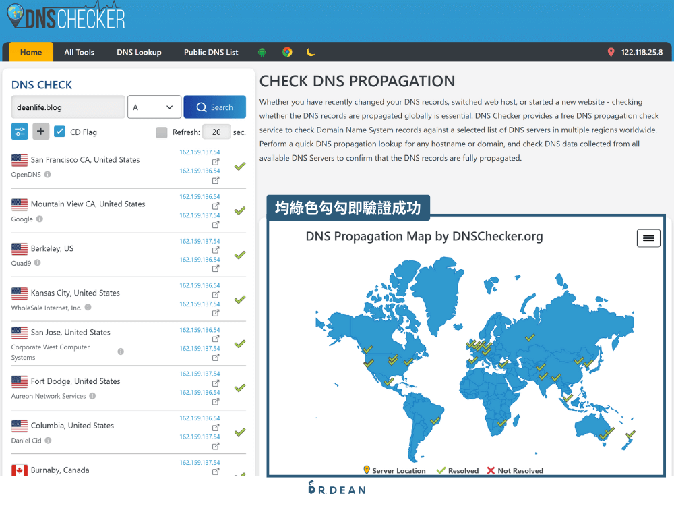
Task: Uncheck the CD Flag checkbox
Action: coord(60,131)
